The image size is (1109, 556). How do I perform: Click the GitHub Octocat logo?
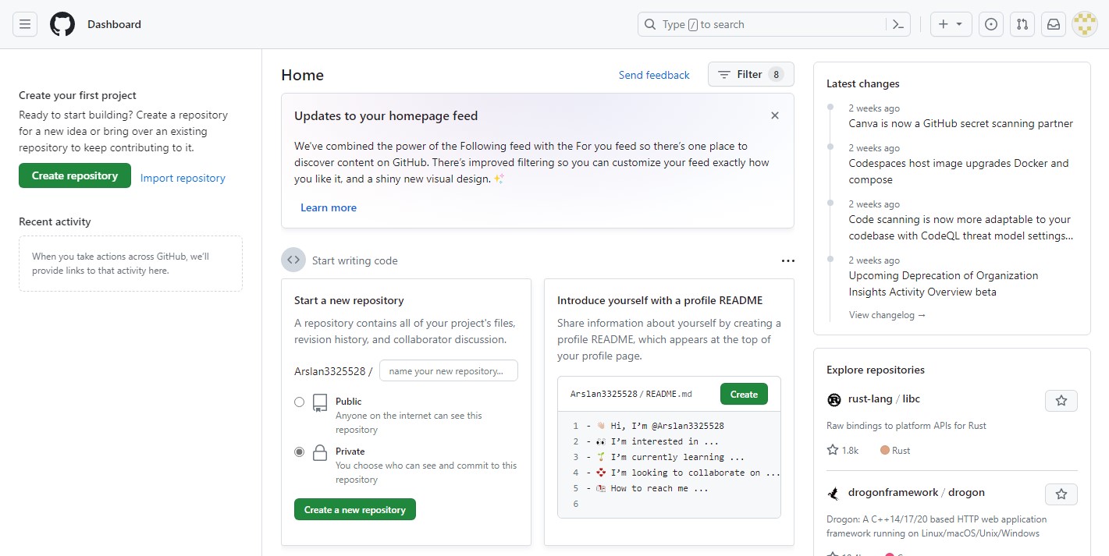62,24
